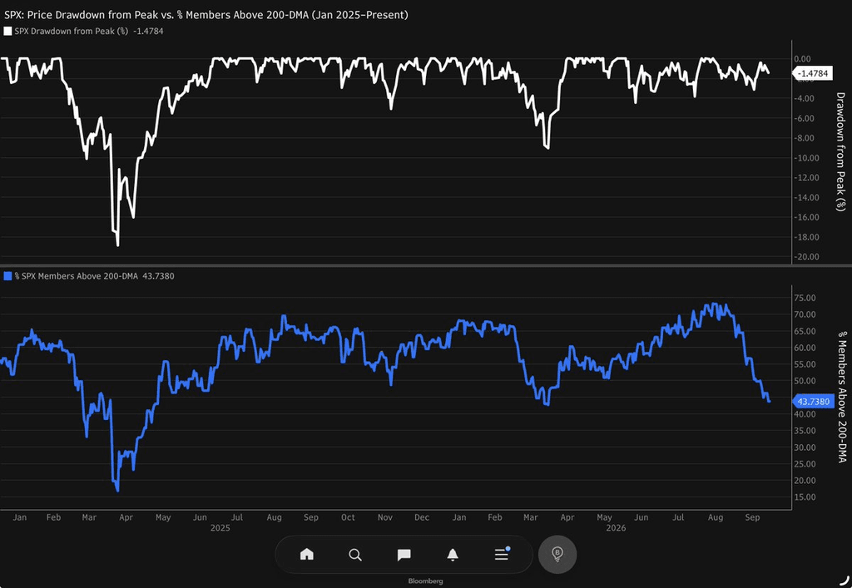Click the Dec month label on time axis
The image size is (852, 588).
point(422,517)
